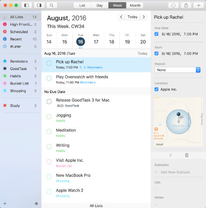The height and width of the screenshot is (208, 206).
Task: Click Reminders list link under Pick up Rachel
Action: (95, 67)
